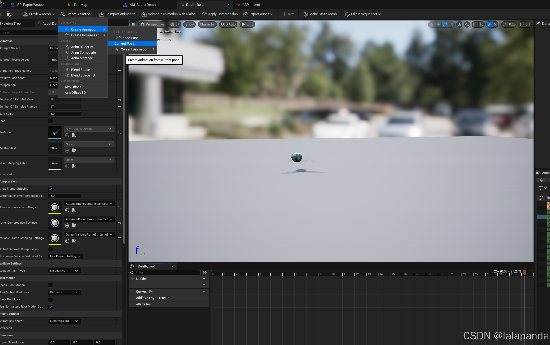This screenshot has height=345, width=550.
Task: Choose Current Pose menu entry
Action: click(x=124, y=44)
